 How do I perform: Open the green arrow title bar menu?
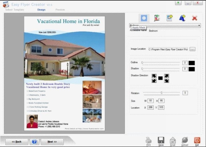coord(178,3)
